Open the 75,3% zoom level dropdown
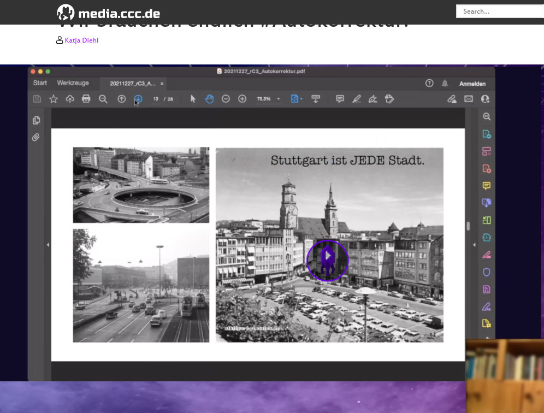Screen dimensions: 544x413 278,99
